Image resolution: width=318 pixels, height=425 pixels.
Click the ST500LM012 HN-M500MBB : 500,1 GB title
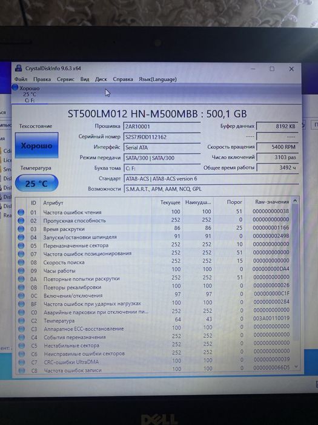coord(157,114)
